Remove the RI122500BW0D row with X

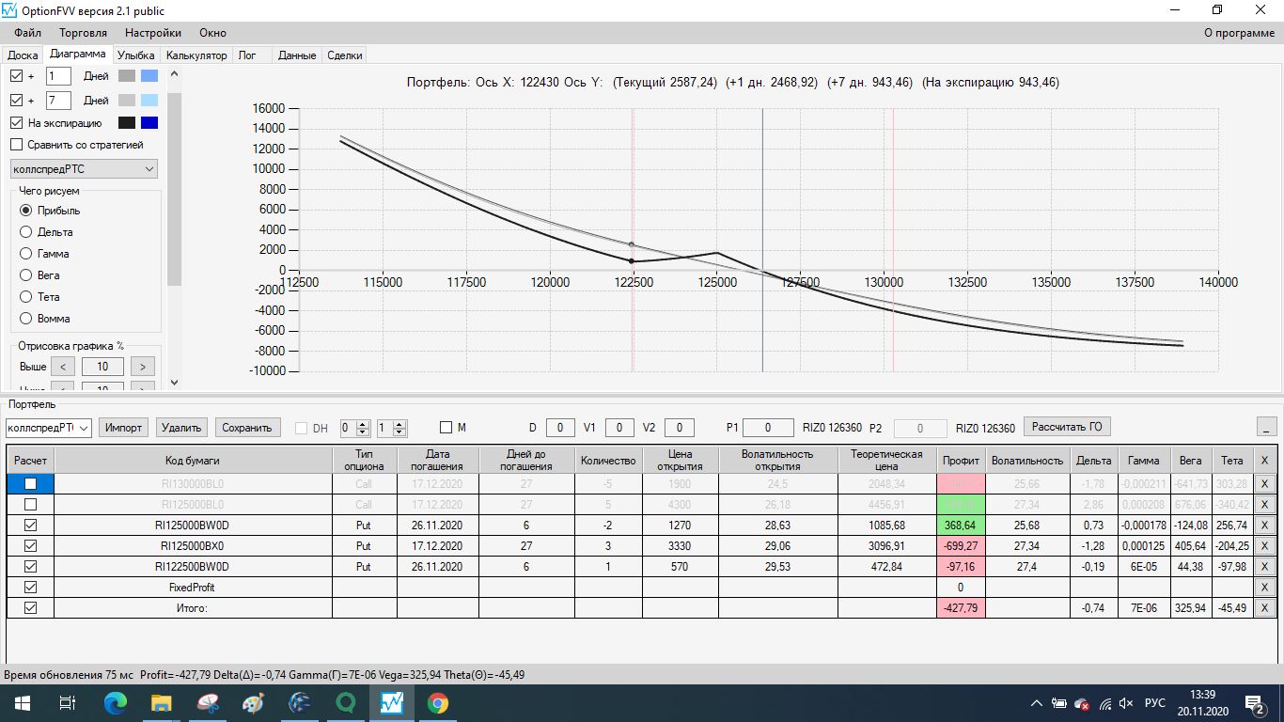pos(1264,567)
